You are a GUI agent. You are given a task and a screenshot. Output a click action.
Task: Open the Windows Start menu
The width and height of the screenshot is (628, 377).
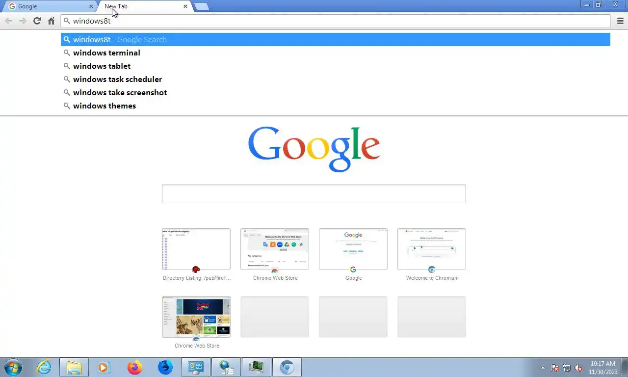(x=13, y=367)
